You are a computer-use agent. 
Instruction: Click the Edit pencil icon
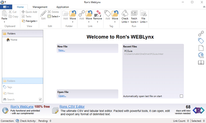pos(43,13)
